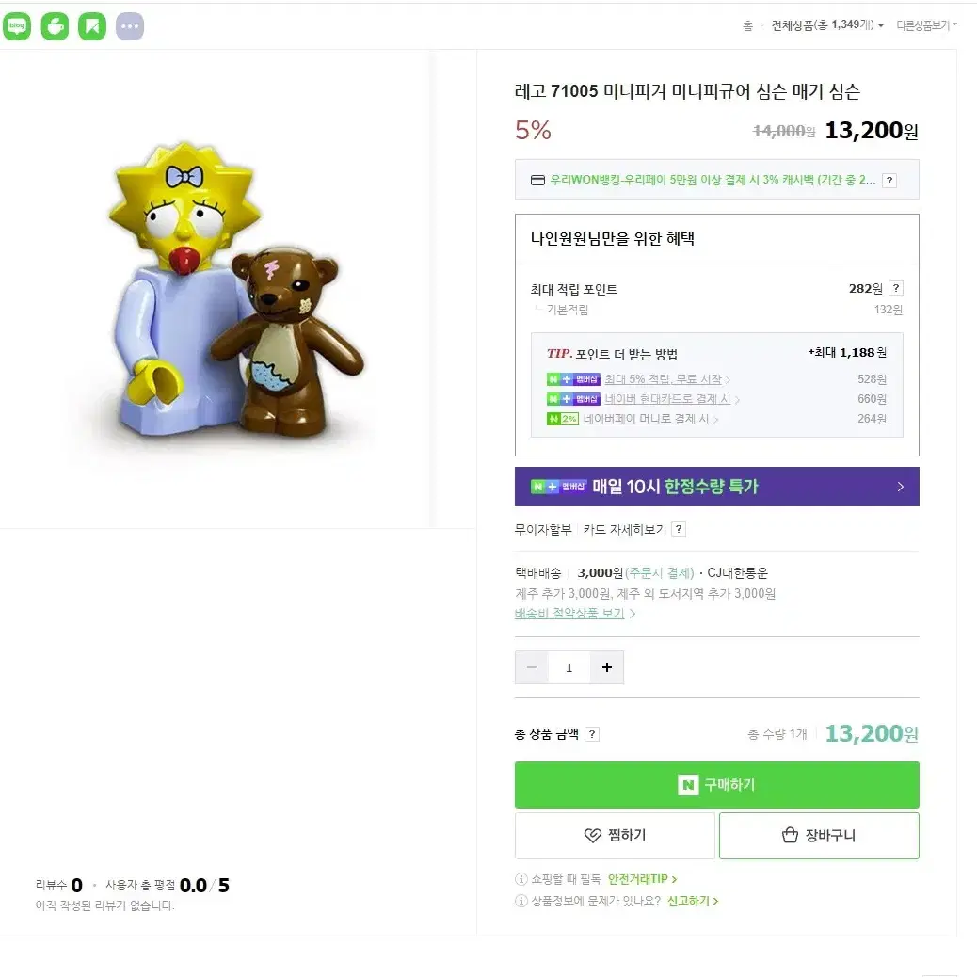Decrease quantity with the minus button
The image size is (977, 977).
[532, 667]
